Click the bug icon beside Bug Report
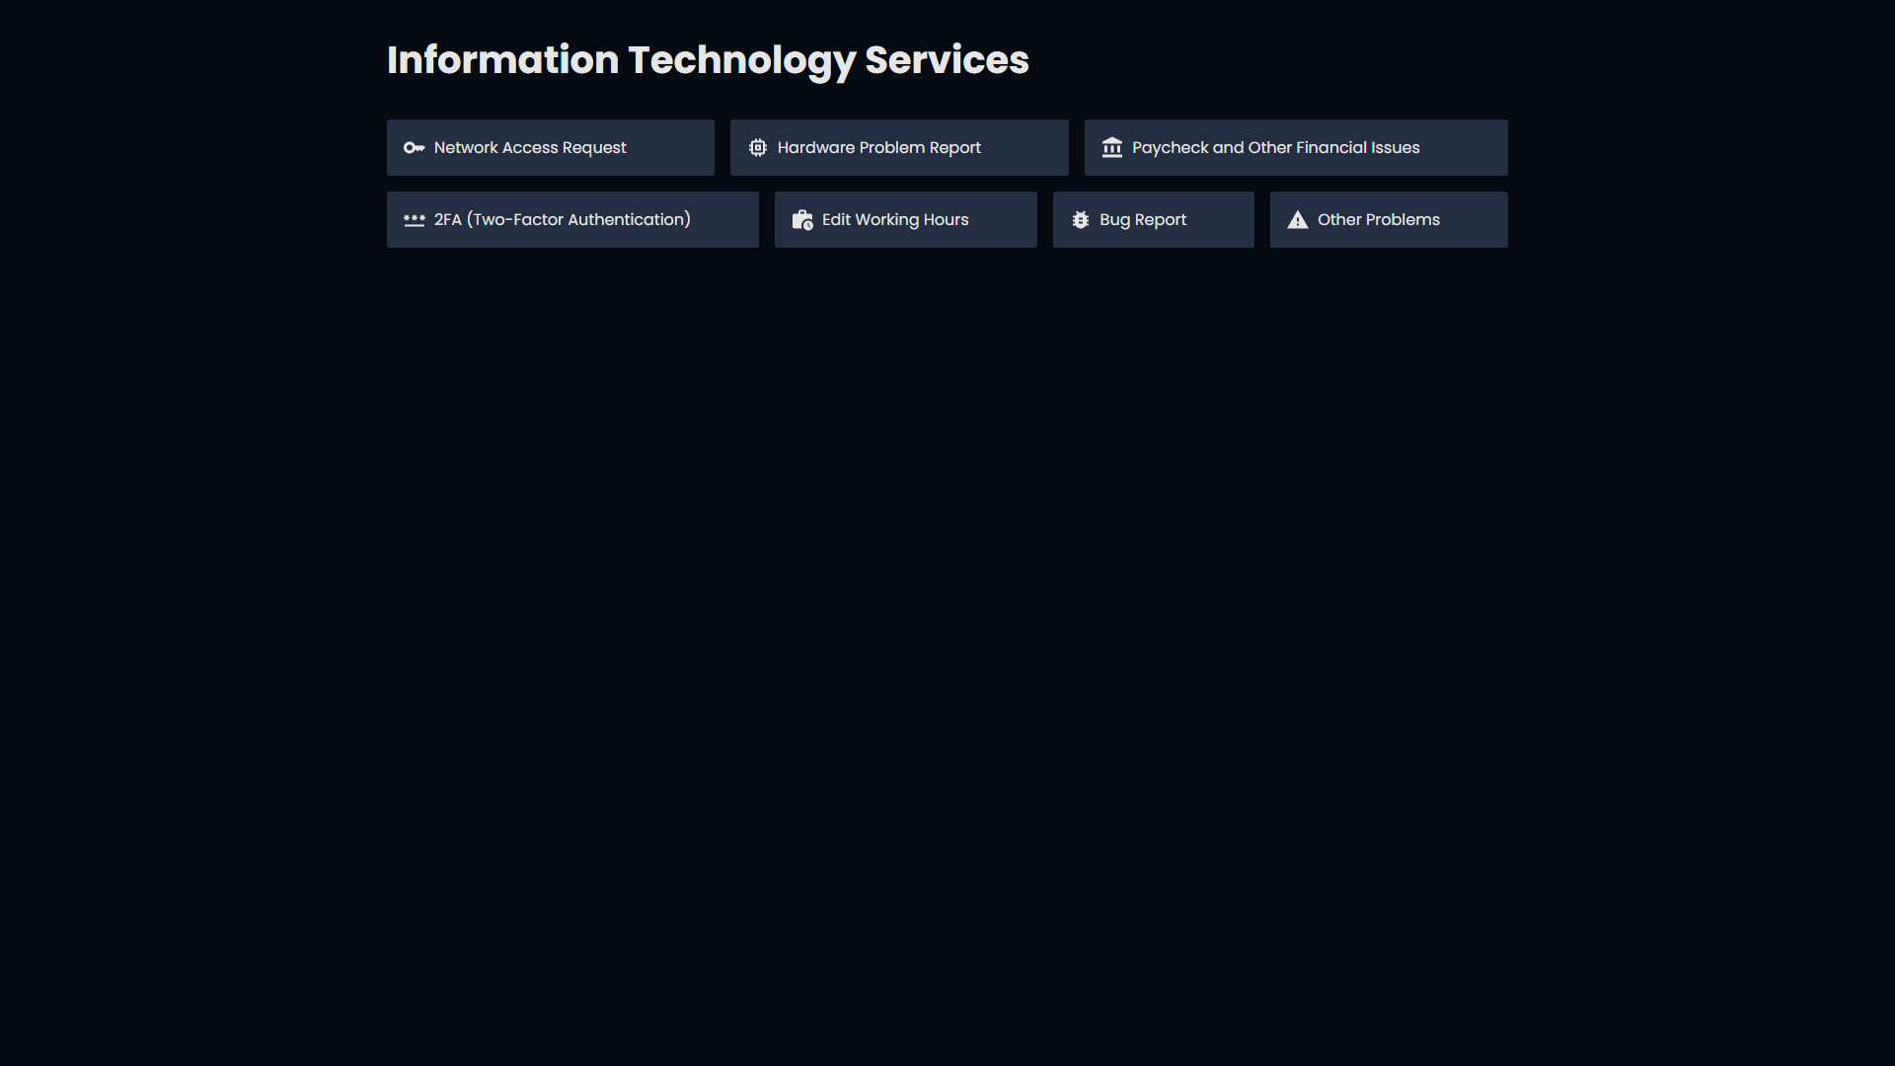Image resolution: width=1895 pixels, height=1066 pixels. (x=1081, y=220)
